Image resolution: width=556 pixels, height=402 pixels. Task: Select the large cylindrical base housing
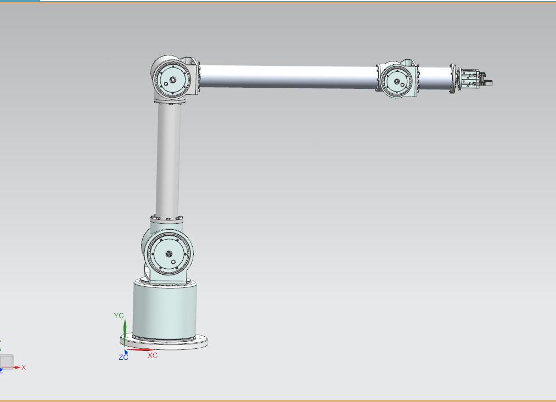click(165, 310)
